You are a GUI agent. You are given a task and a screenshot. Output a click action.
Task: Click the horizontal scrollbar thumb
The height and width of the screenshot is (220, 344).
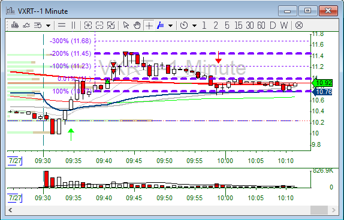point(319,210)
